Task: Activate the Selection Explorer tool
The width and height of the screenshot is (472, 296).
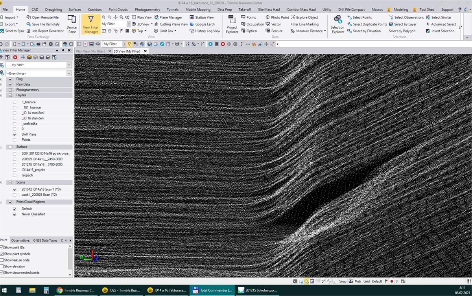Action: coord(337,24)
